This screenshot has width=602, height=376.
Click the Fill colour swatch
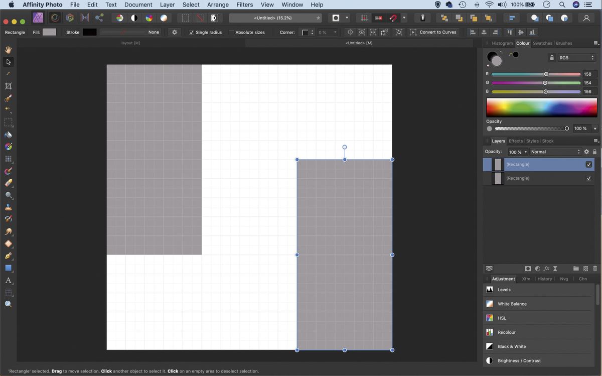49,32
